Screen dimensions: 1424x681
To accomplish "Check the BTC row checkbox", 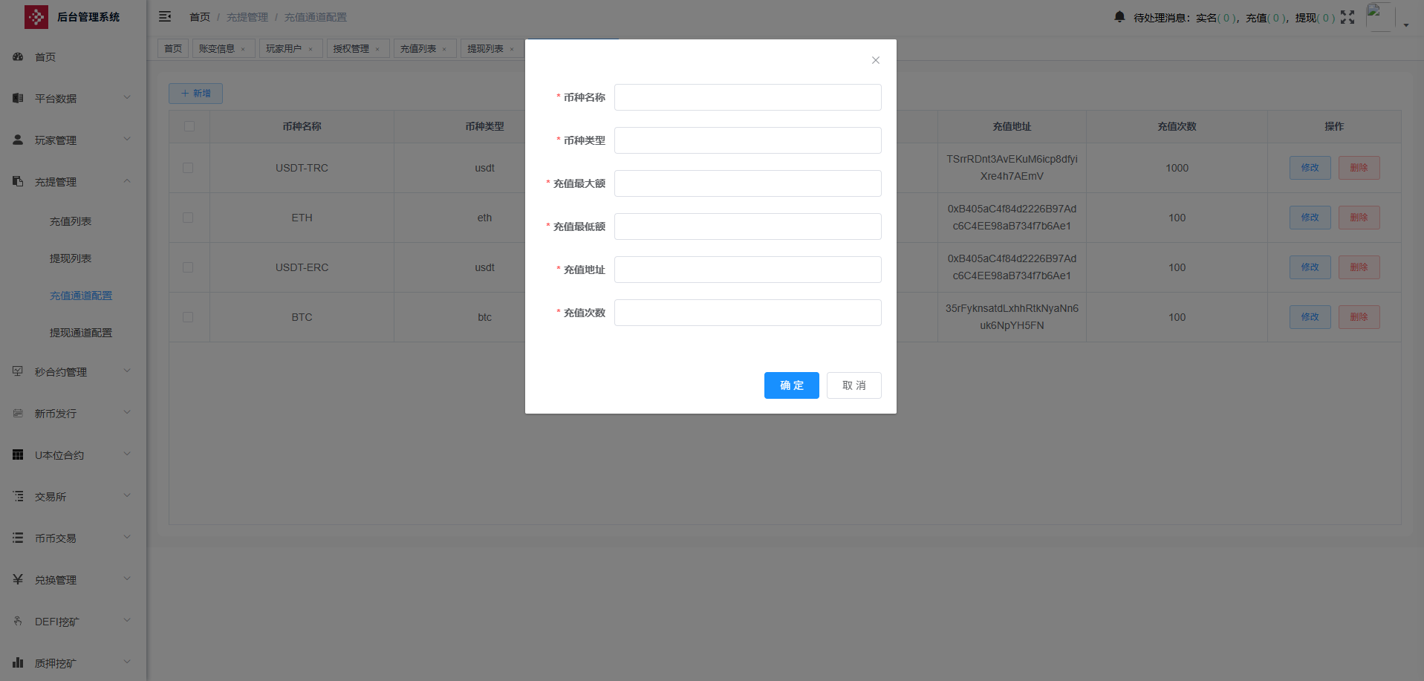I will [188, 317].
